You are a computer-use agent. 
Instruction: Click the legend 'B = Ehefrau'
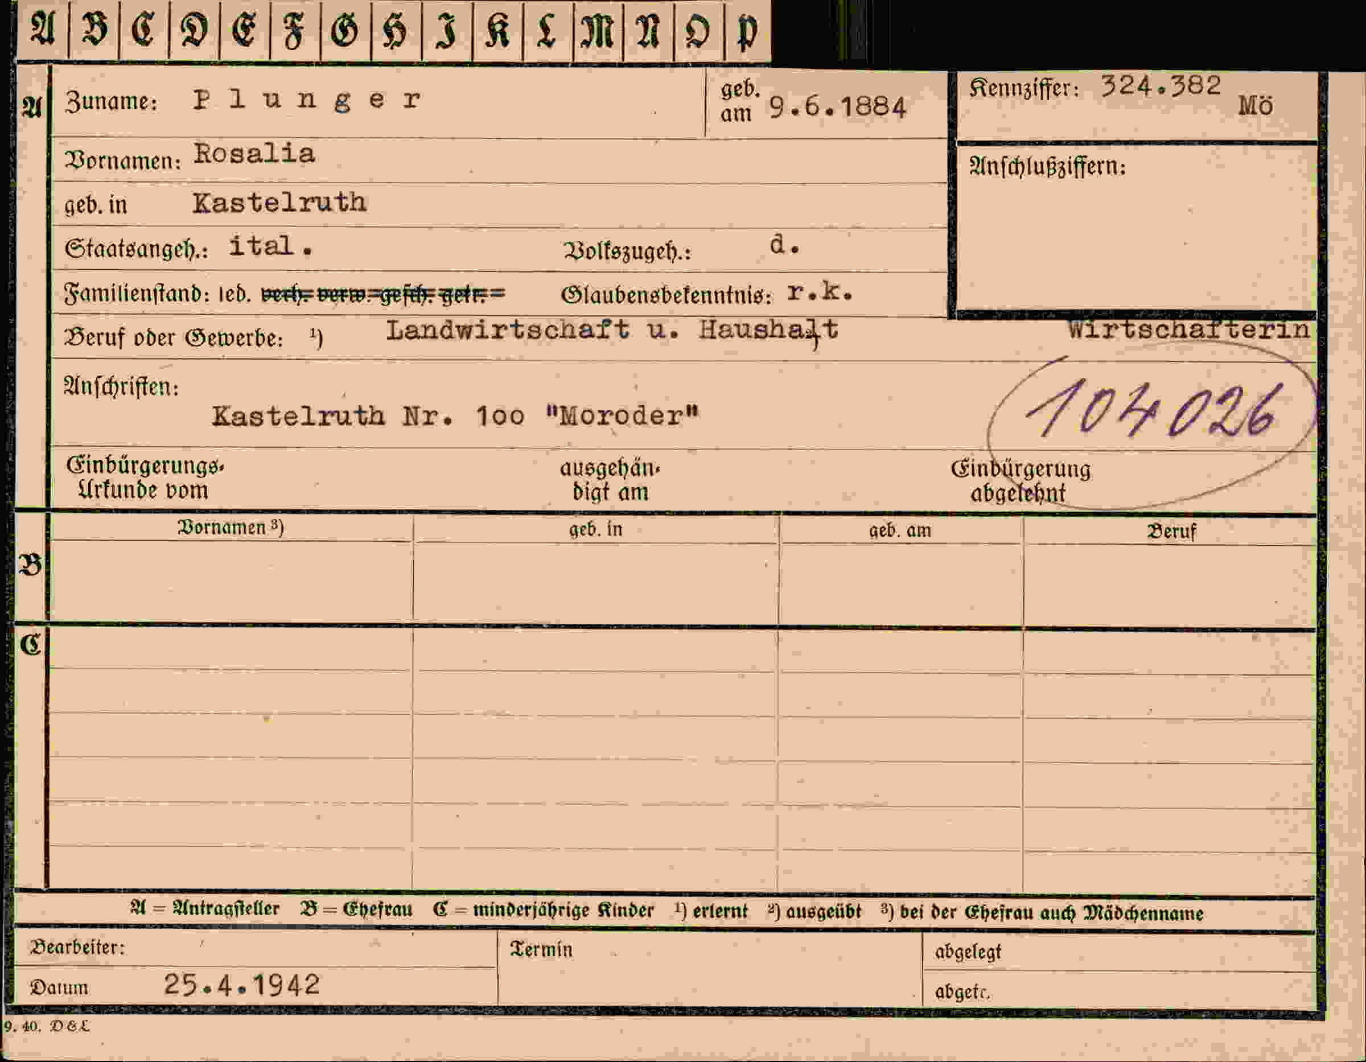coord(356,909)
